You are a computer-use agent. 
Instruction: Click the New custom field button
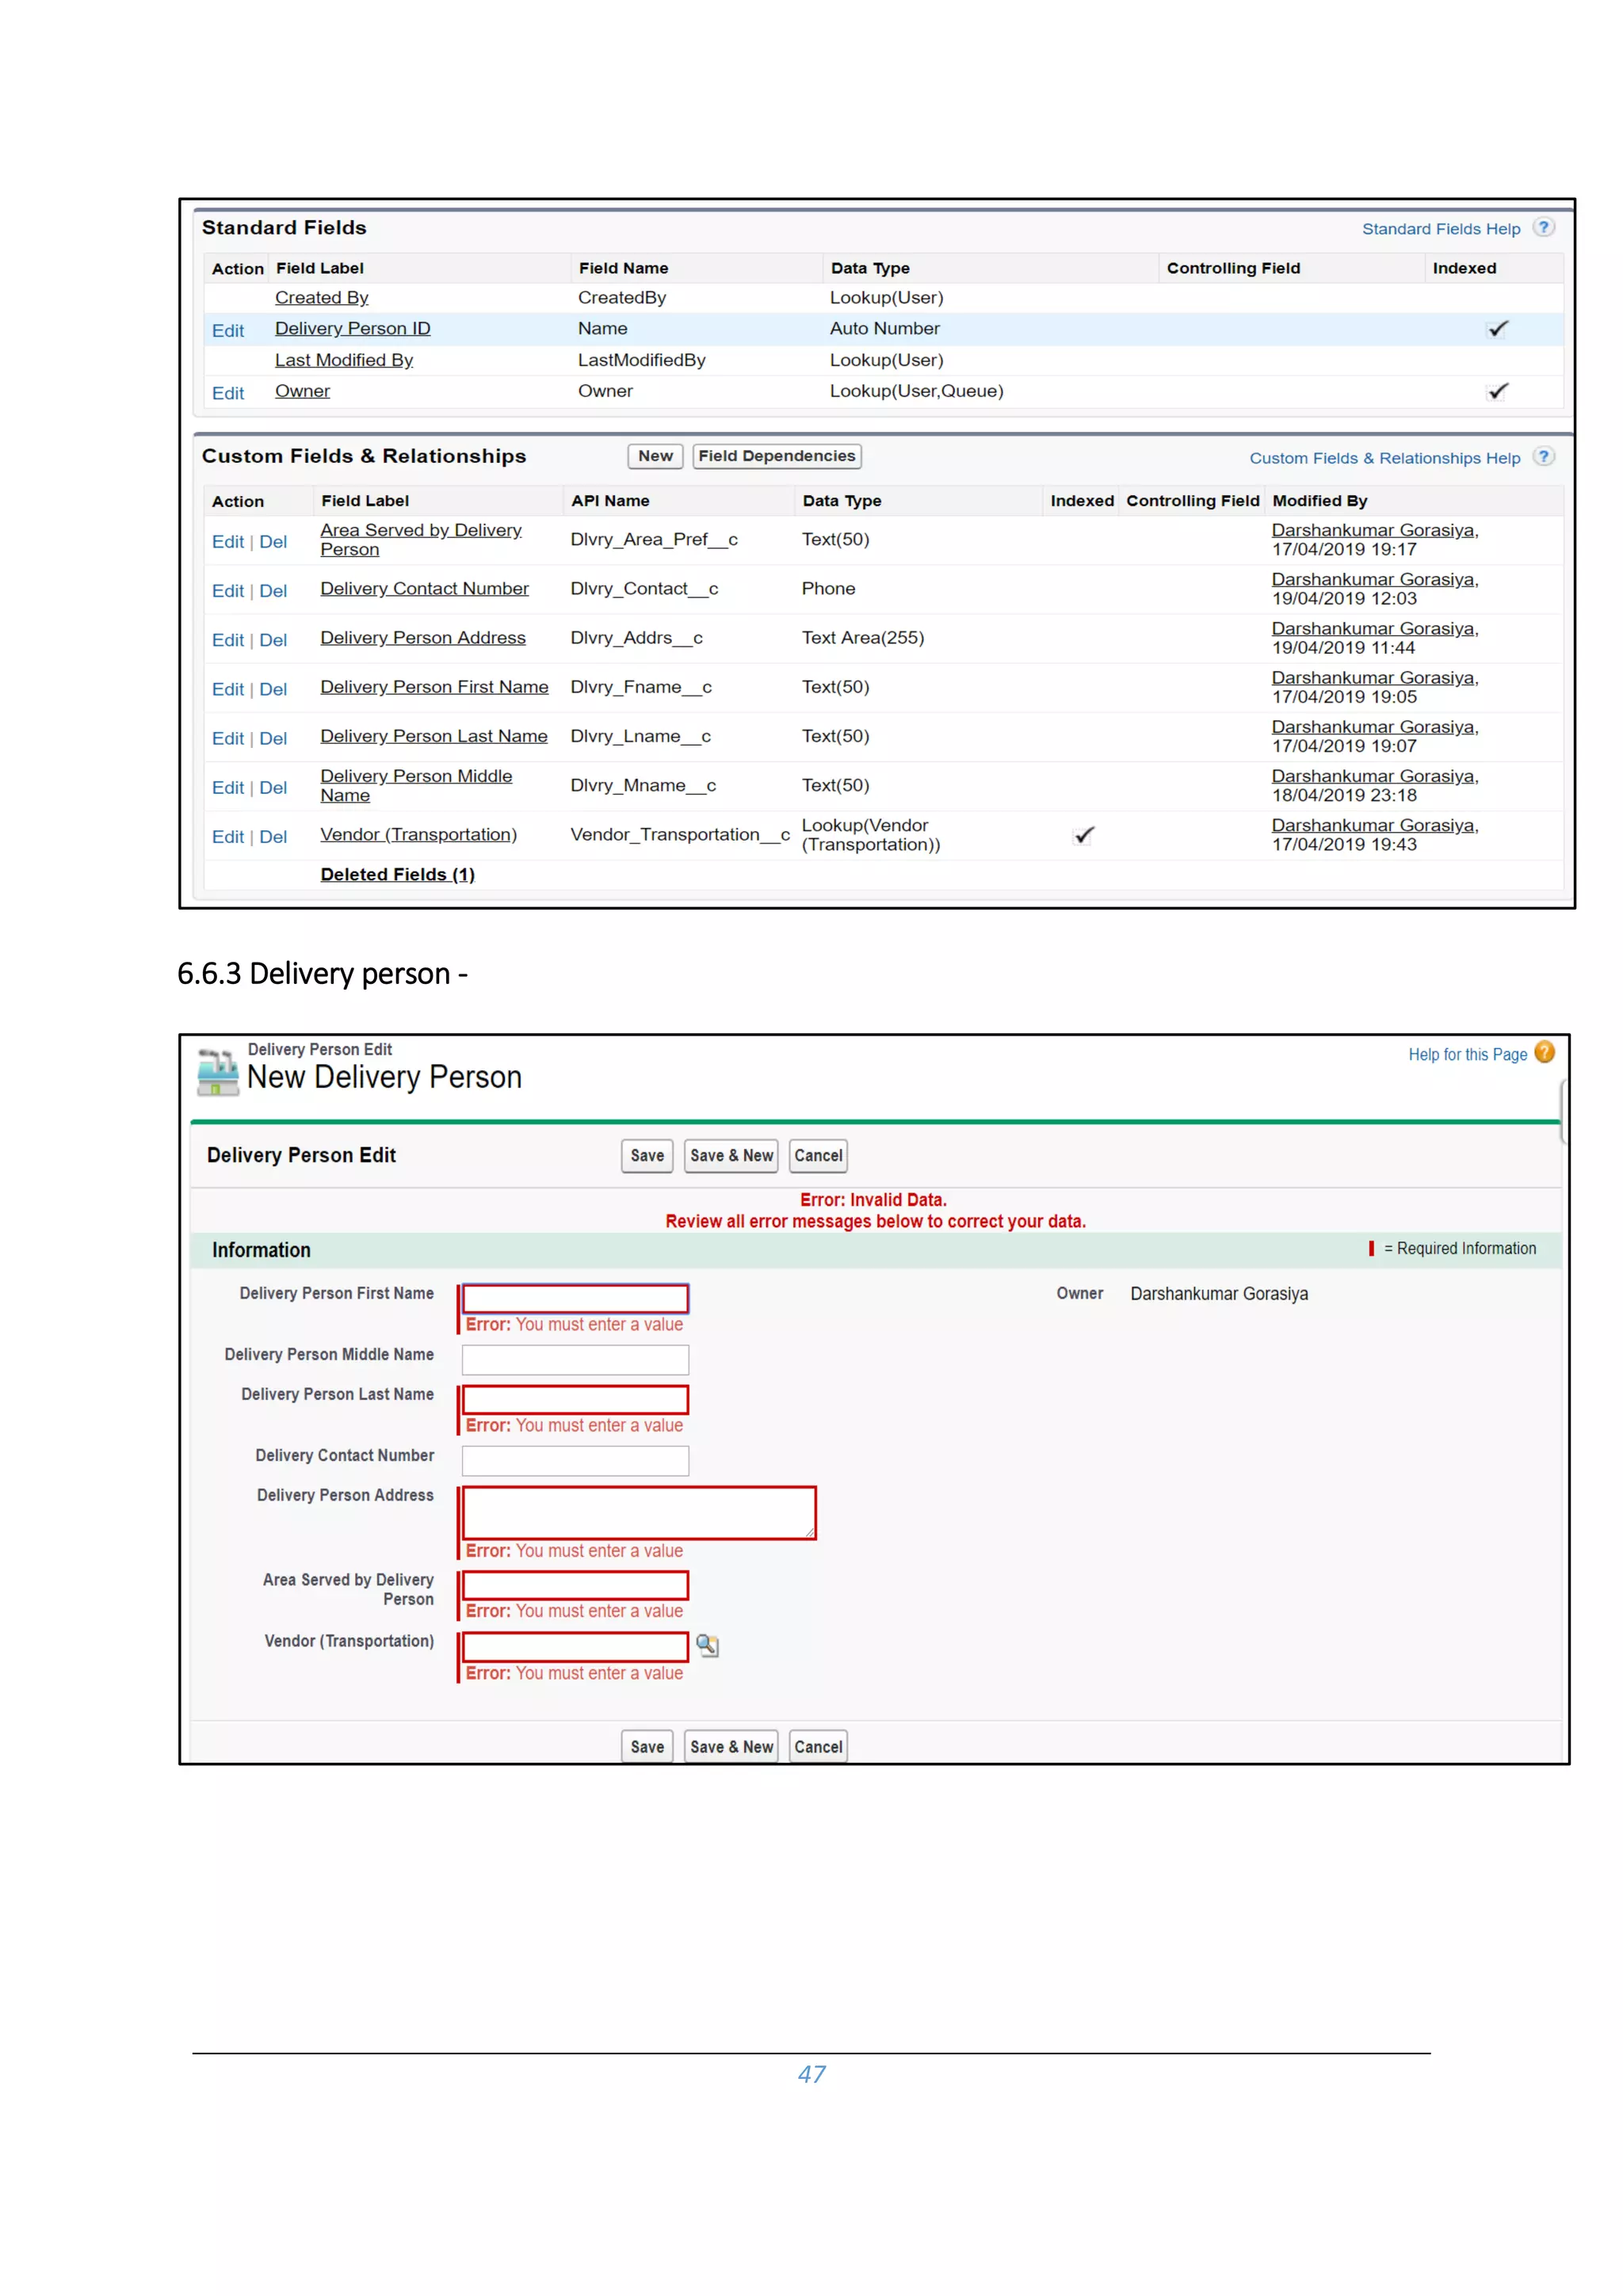tap(655, 456)
